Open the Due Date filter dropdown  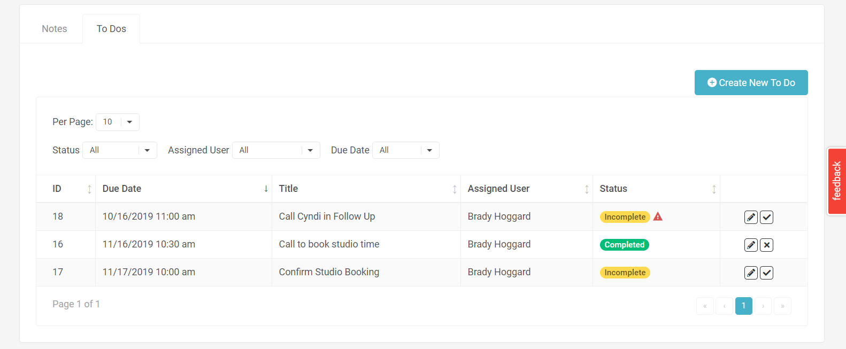pyautogui.click(x=406, y=150)
